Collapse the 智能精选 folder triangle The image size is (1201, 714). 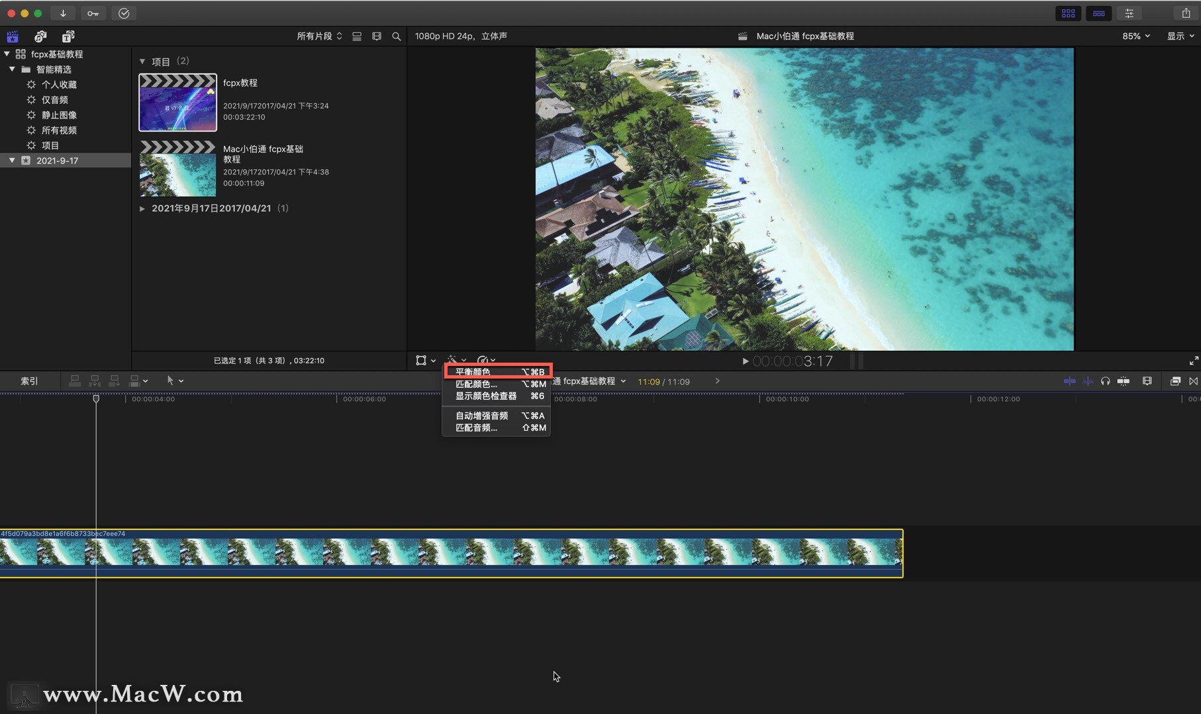(12, 69)
